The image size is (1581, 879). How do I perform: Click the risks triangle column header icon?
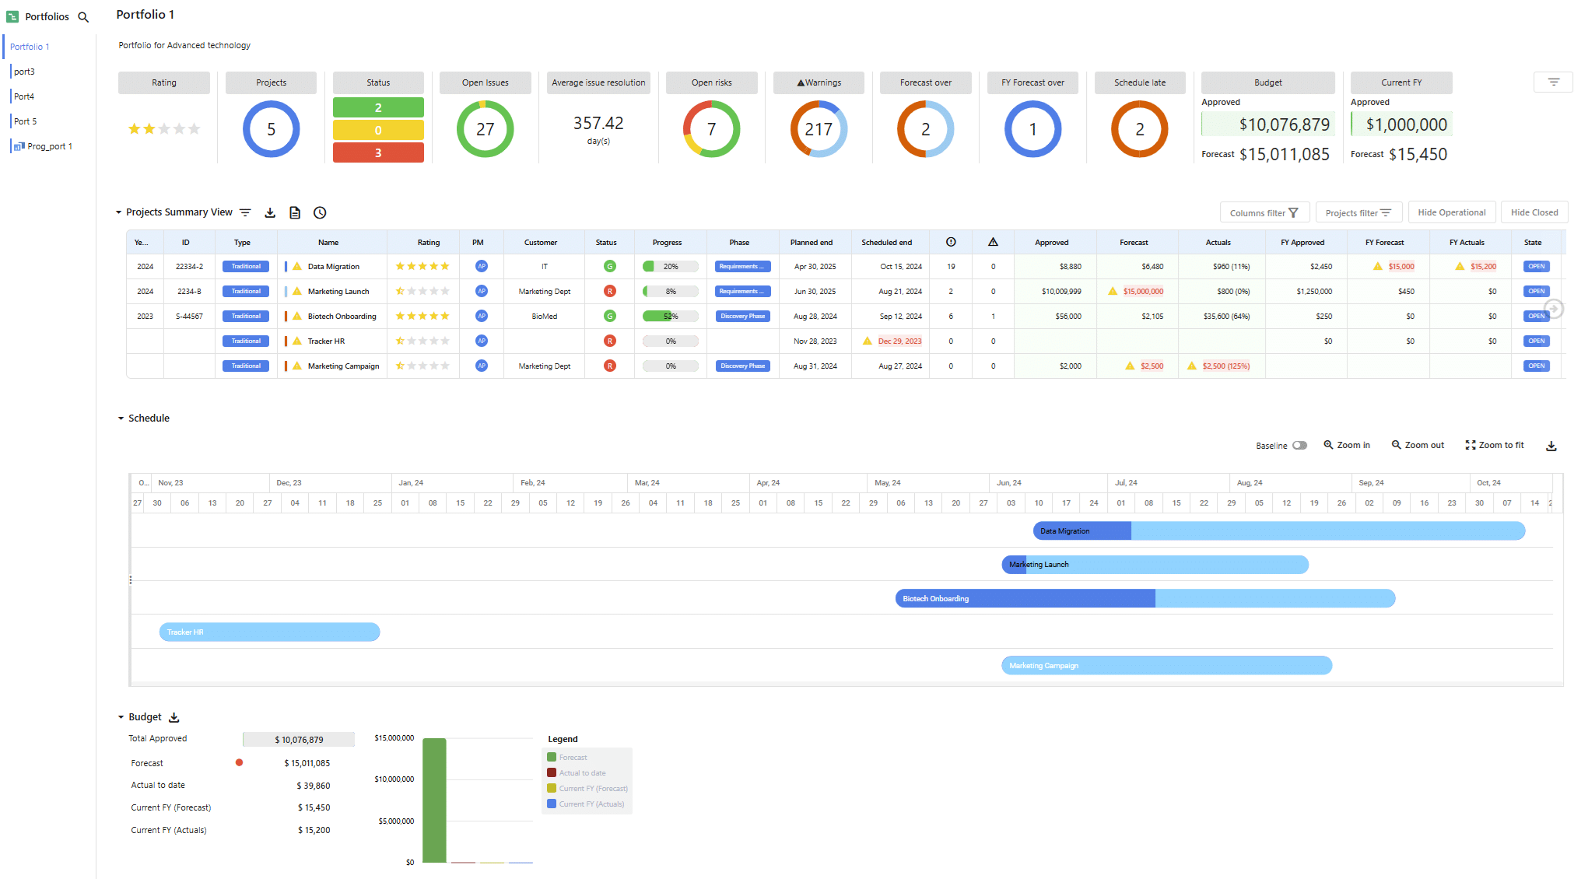(x=993, y=242)
